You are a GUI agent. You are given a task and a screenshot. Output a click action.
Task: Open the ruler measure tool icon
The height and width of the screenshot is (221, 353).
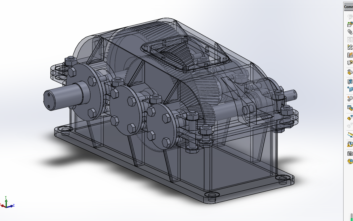pos(350,135)
